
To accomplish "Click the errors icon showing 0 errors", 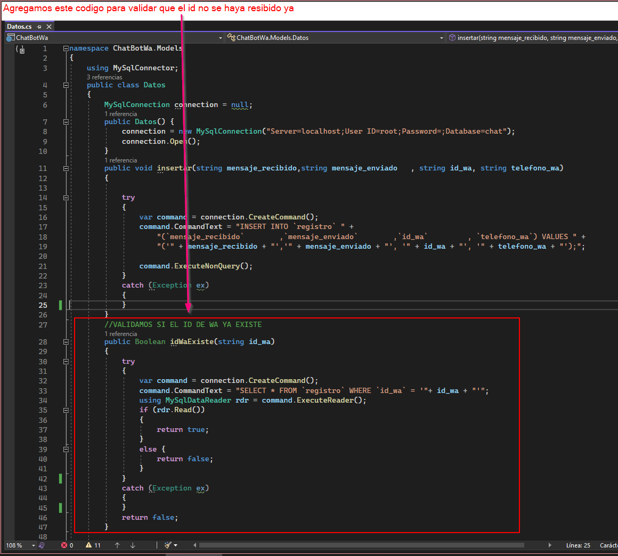I will (x=64, y=545).
